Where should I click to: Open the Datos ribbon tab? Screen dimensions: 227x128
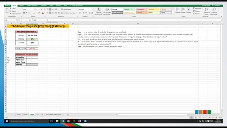[x=51, y=6]
